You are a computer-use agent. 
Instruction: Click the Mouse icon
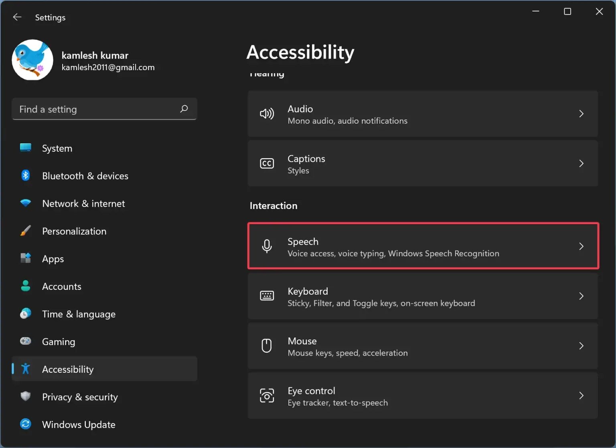click(x=267, y=346)
